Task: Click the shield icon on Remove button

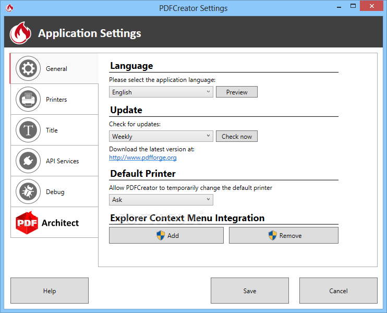Action: (272, 235)
